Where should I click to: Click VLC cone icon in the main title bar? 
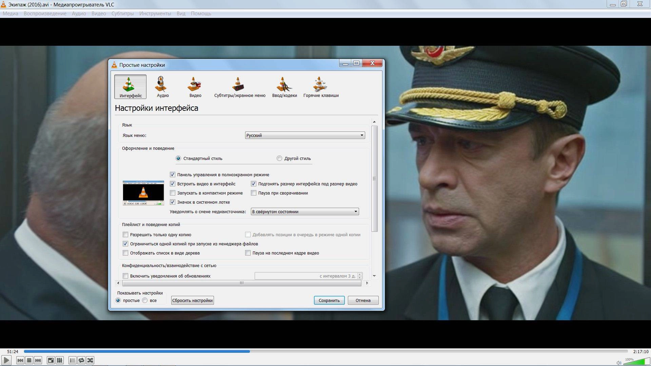[3, 4]
